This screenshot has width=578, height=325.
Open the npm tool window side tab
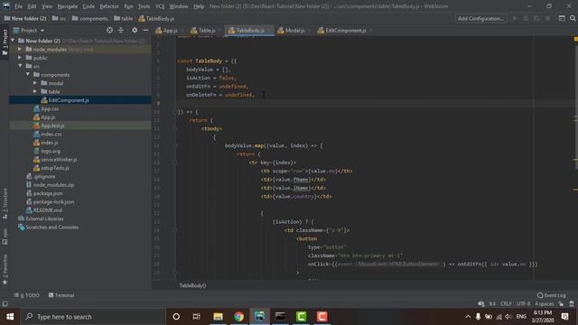pyautogui.click(x=5, y=237)
